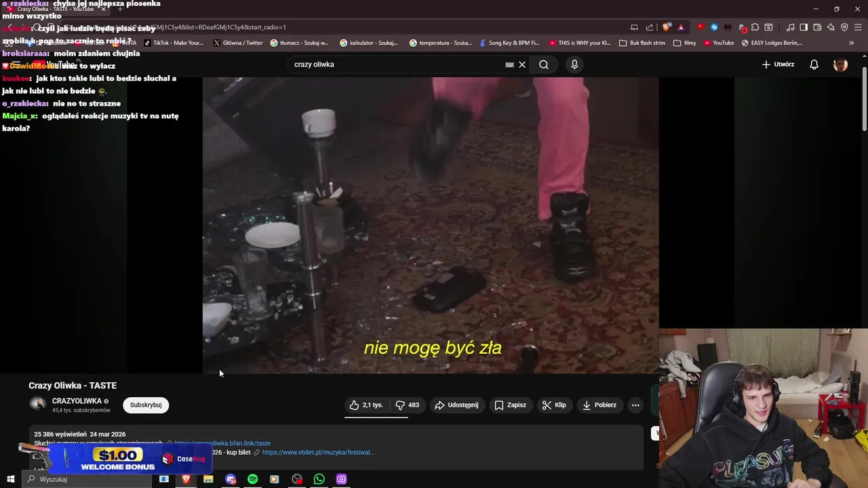This screenshot has height=488, width=868.
Task: Open the Brave Rewards triangle icon
Action: point(681,27)
